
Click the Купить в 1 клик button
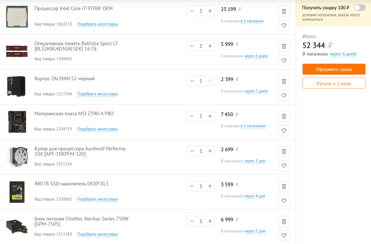[334, 83]
